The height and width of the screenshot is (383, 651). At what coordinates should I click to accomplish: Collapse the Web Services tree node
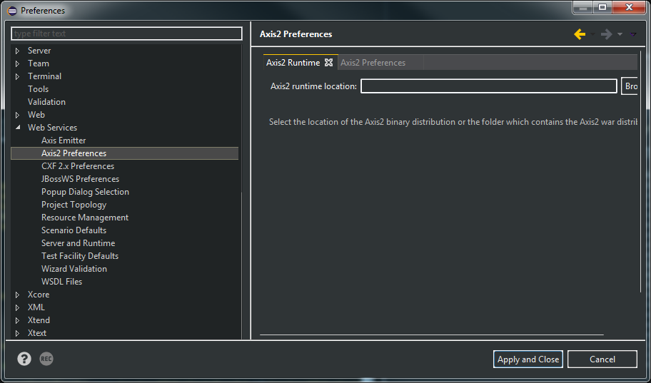pyautogui.click(x=17, y=128)
